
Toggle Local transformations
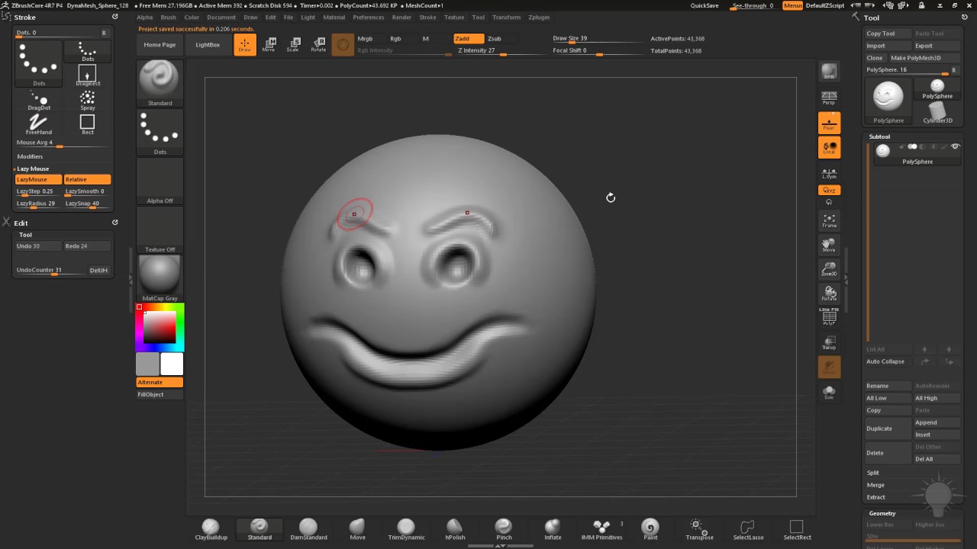[829, 147]
